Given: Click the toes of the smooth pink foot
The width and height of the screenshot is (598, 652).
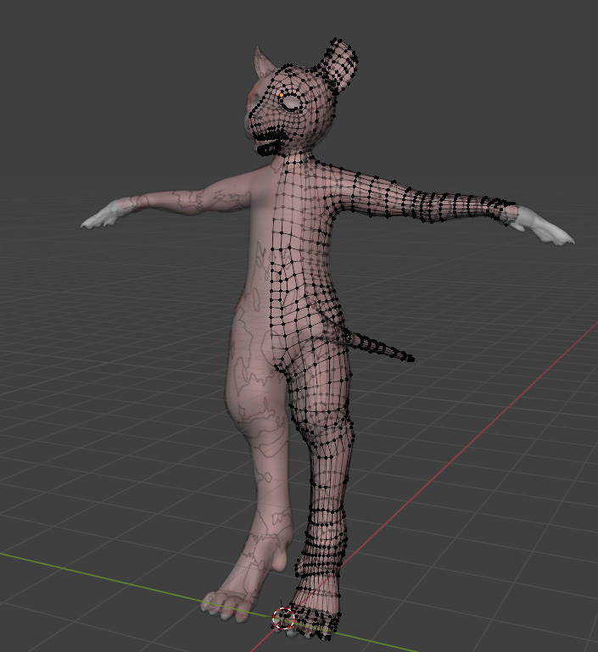Looking at the screenshot, I should pos(226,606).
